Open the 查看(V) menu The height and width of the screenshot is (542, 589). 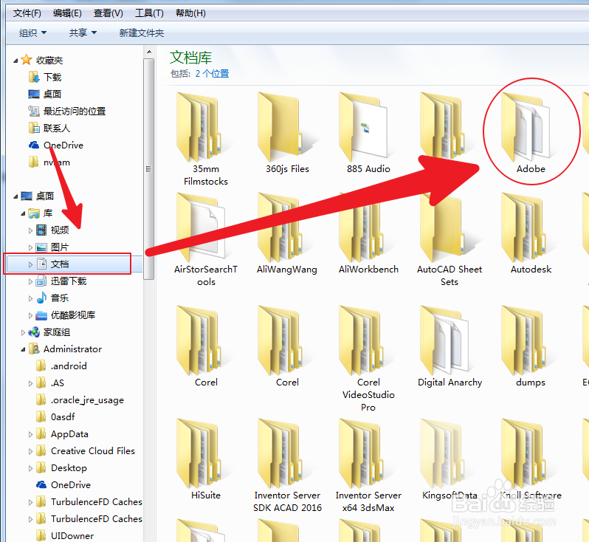pos(108,13)
